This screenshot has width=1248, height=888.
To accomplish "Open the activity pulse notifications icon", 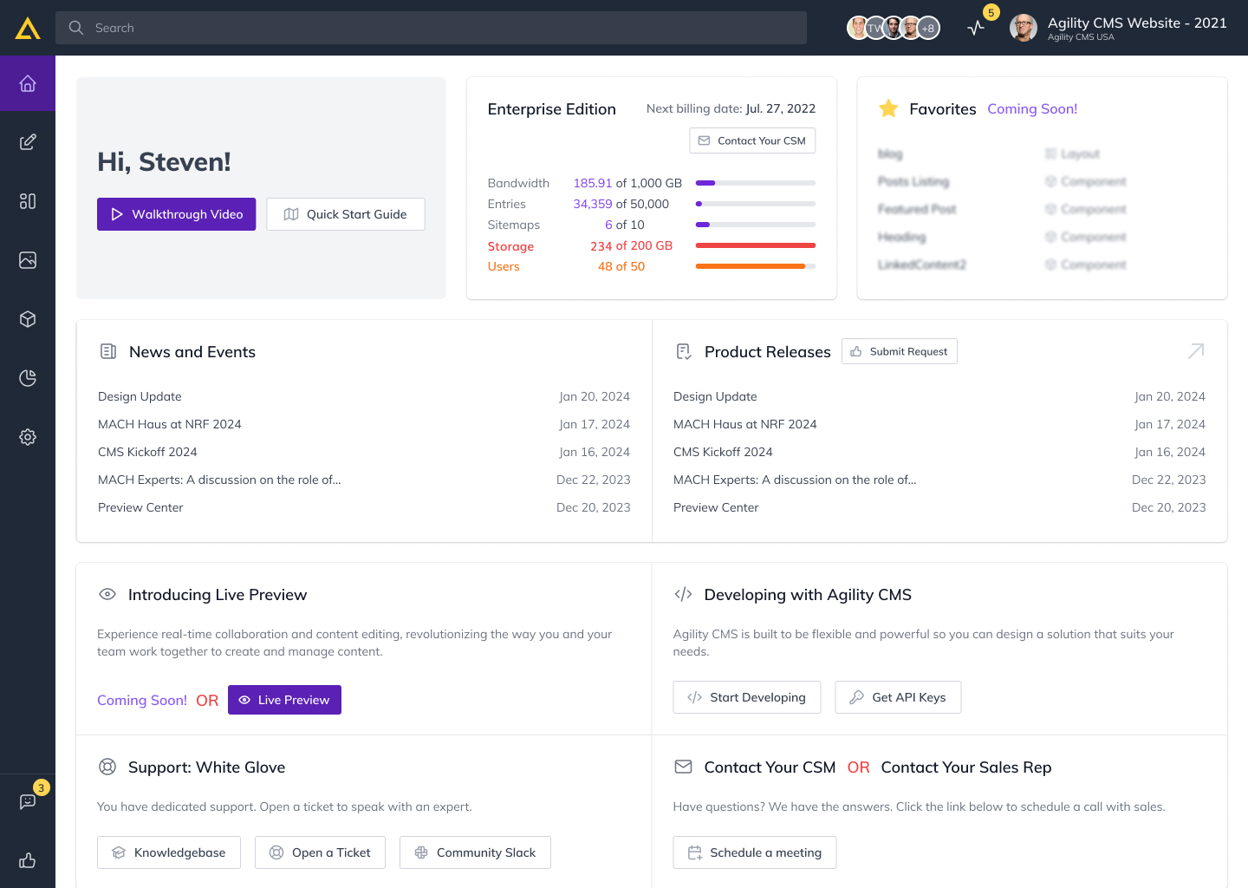I will [x=977, y=28].
